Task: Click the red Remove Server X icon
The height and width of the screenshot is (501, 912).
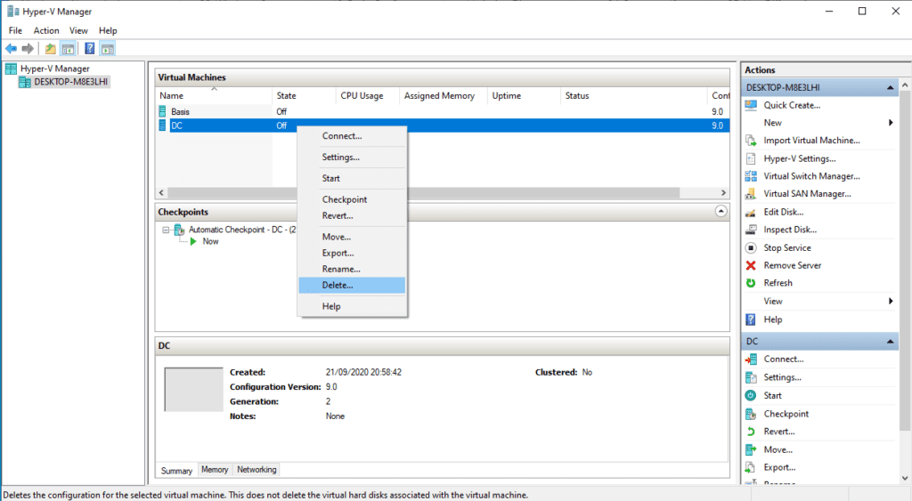Action: click(x=751, y=265)
